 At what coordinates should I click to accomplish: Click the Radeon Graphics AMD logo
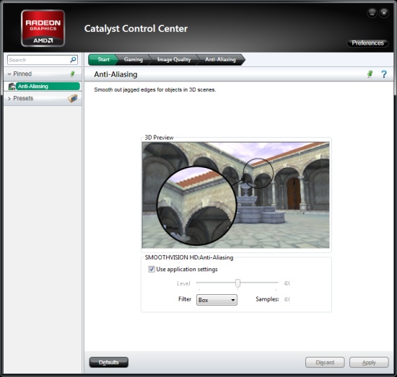pyautogui.click(x=43, y=28)
